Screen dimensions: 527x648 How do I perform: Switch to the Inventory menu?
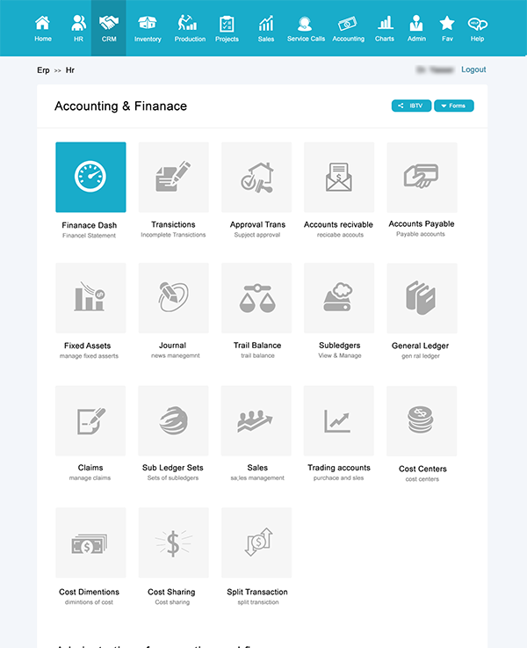pos(148,28)
